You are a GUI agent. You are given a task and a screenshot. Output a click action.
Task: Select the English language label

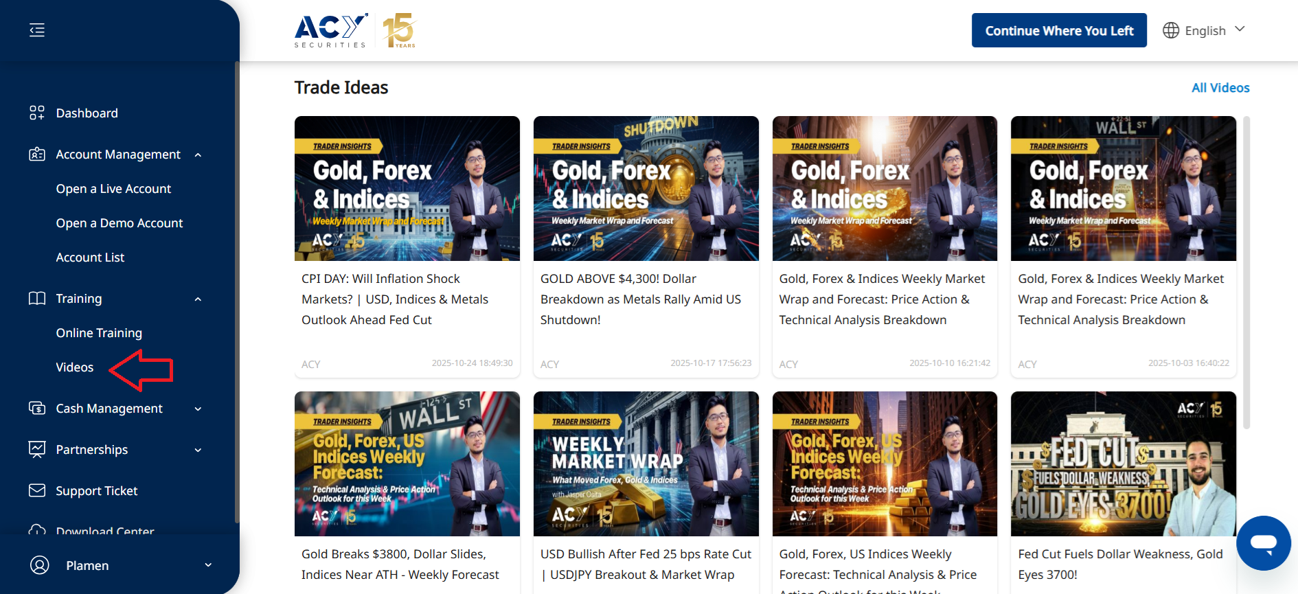click(x=1205, y=30)
